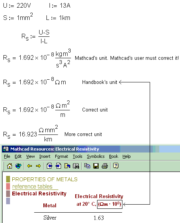Viewport: 180px width, 223px height.
Task: Click the Home icon in Resources toolbar
Action: point(10,166)
